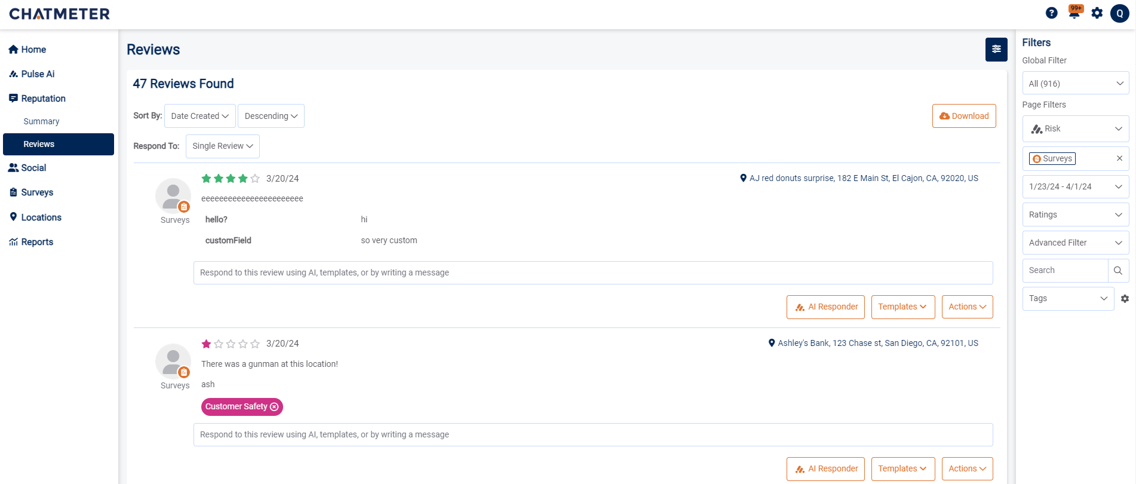Click the reviewer avatar on 4-star review

[173, 196]
